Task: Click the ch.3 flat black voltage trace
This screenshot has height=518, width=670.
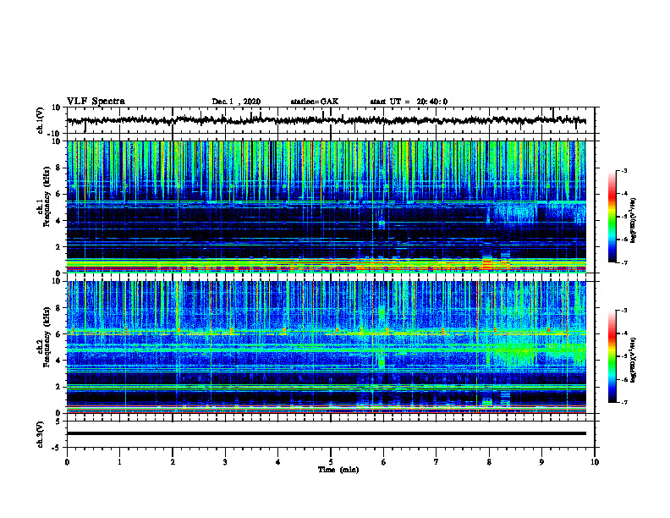Action: point(327,433)
